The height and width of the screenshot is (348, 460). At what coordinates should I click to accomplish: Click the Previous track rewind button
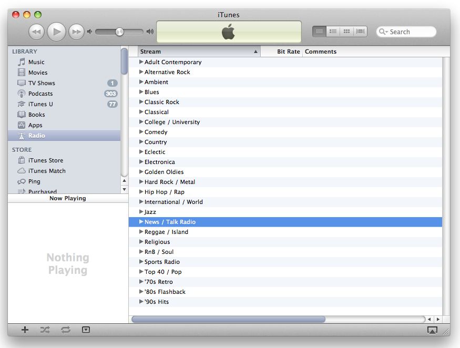pos(36,32)
